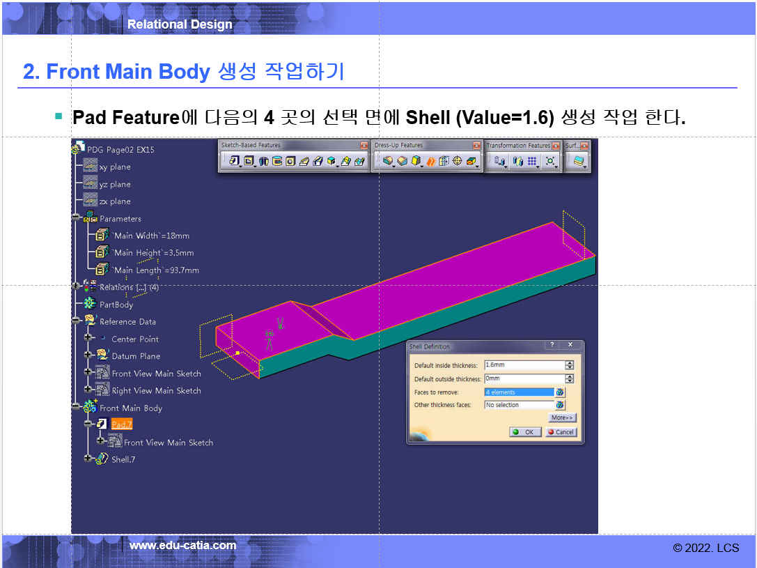Expand the Shell.7 tree node

88,459
